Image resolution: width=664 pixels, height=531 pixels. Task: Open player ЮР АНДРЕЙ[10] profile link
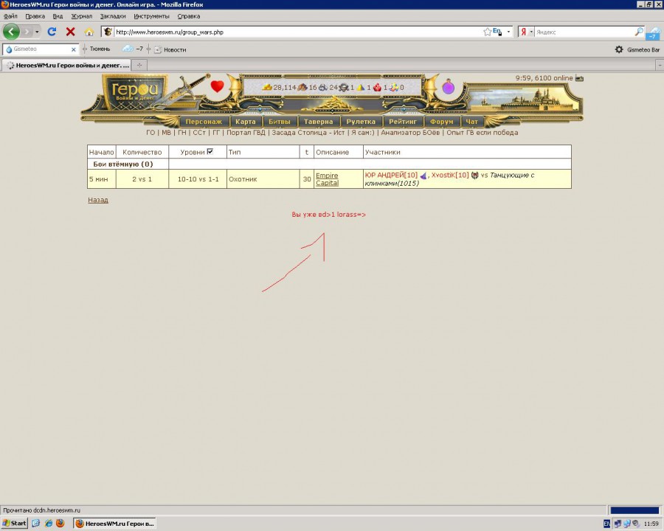point(391,175)
